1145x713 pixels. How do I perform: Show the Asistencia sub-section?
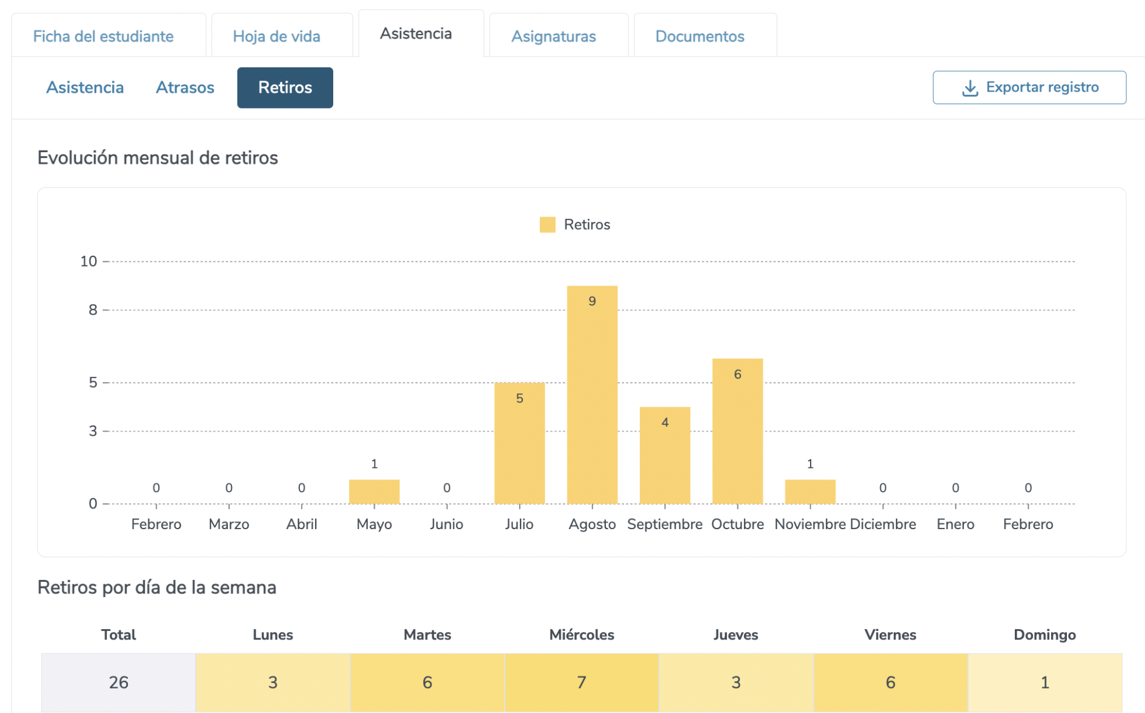(85, 88)
